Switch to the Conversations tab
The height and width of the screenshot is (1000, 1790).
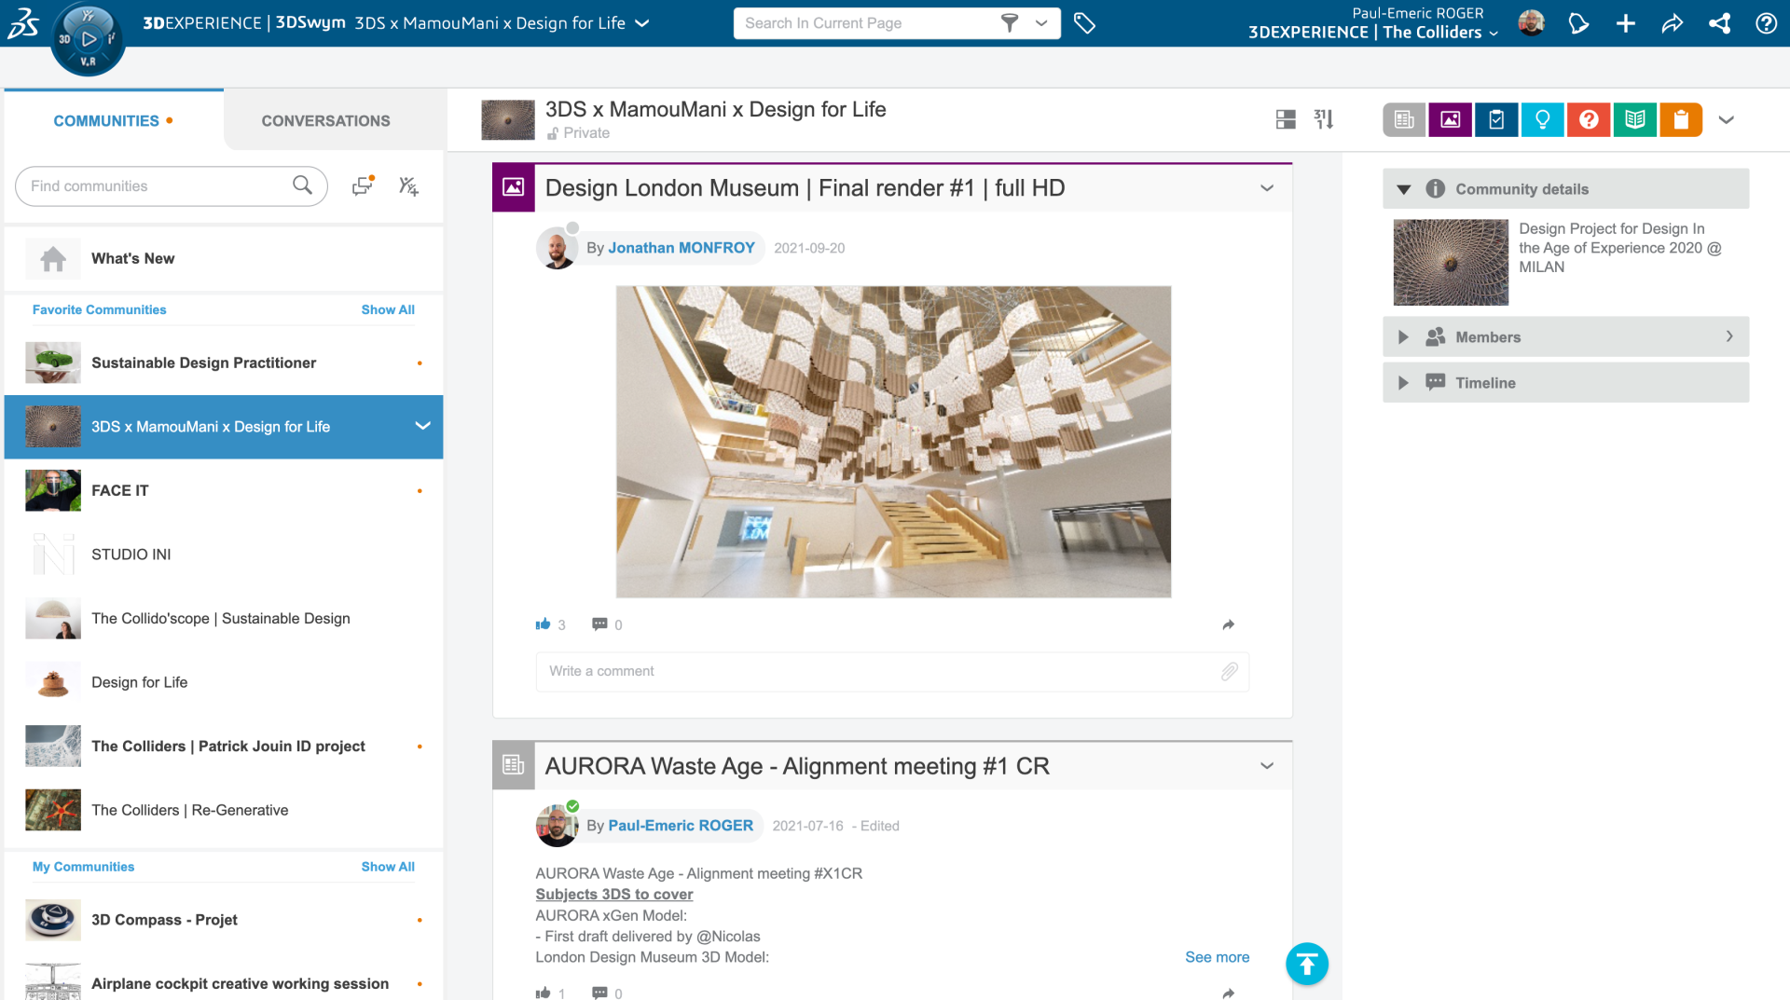(x=325, y=121)
